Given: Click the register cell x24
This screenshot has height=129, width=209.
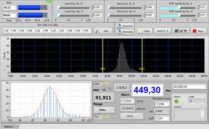Looking at the screenshot, I should coord(79,31).
